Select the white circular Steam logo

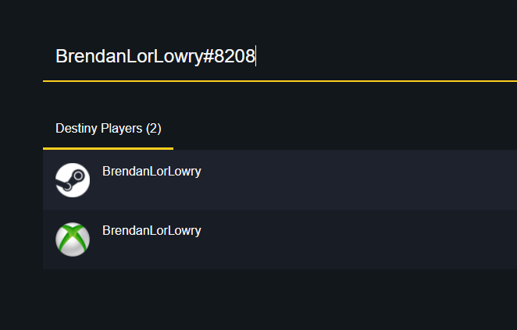tap(73, 179)
